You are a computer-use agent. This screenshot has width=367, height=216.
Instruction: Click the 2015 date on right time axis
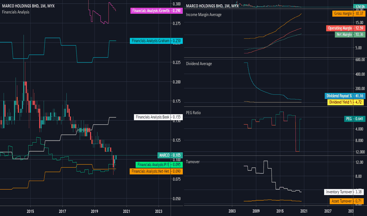pos(280,211)
